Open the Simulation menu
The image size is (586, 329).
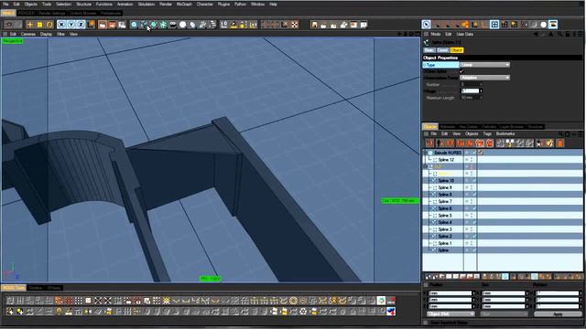tap(146, 4)
